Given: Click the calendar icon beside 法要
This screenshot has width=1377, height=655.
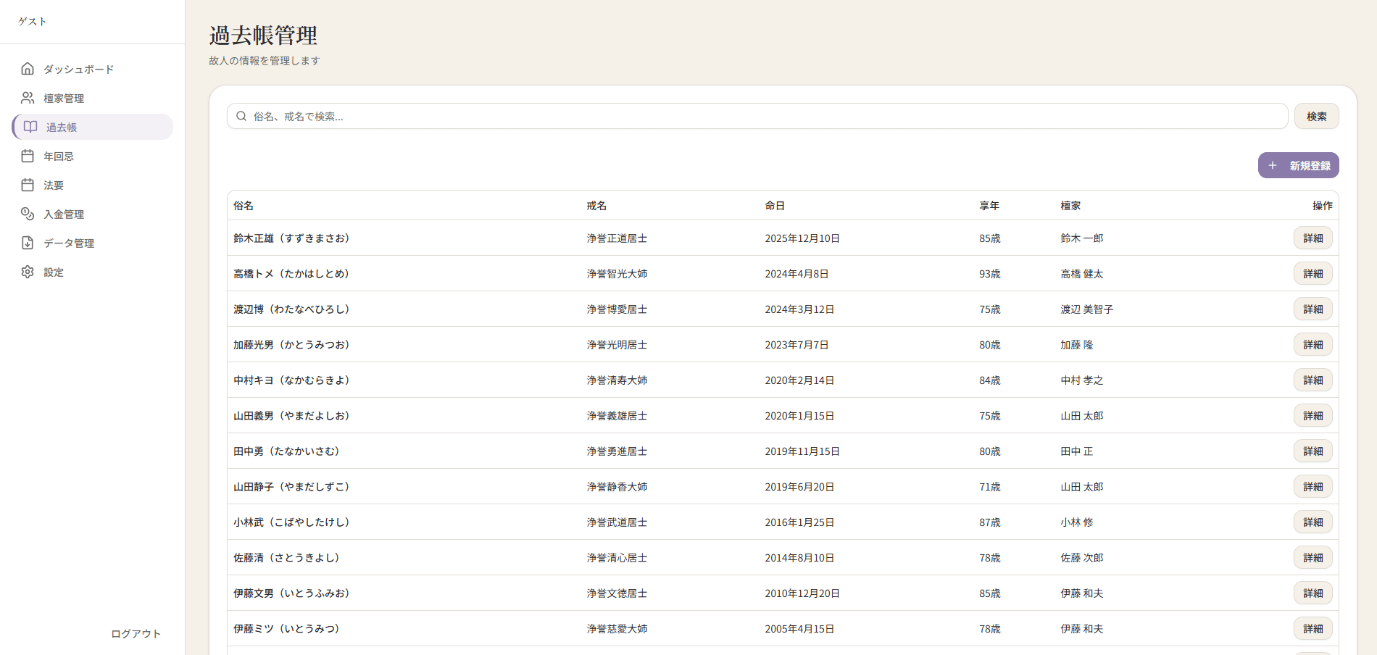Looking at the screenshot, I should (28, 185).
